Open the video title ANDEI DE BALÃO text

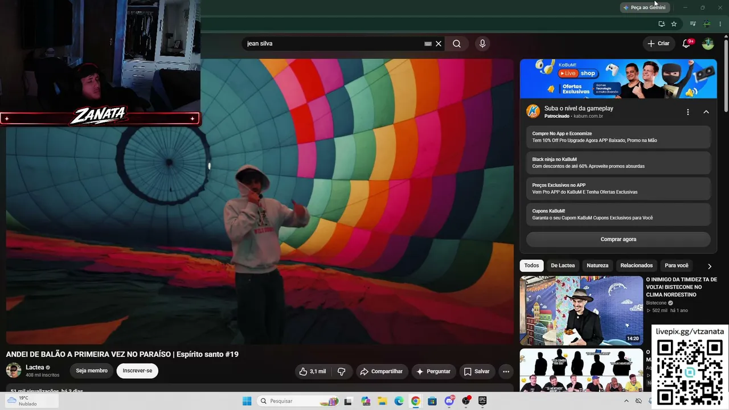pos(122,354)
